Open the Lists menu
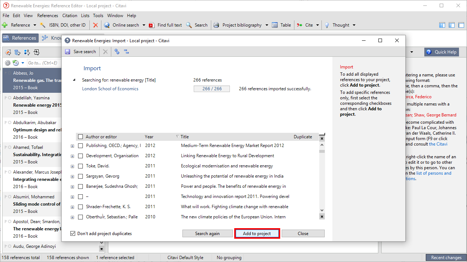 pyautogui.click(x=85, y=16)
